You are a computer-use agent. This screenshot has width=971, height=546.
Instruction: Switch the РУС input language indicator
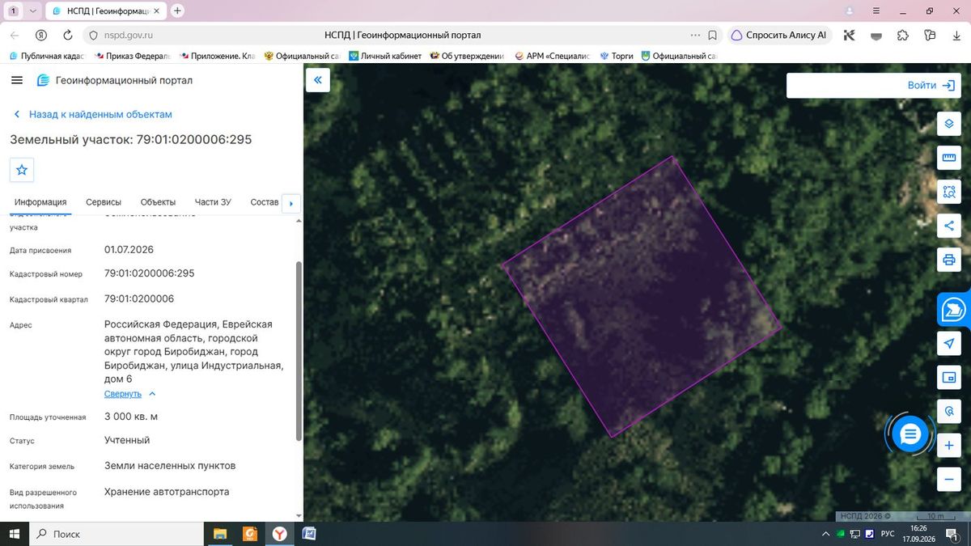[887, 534]
